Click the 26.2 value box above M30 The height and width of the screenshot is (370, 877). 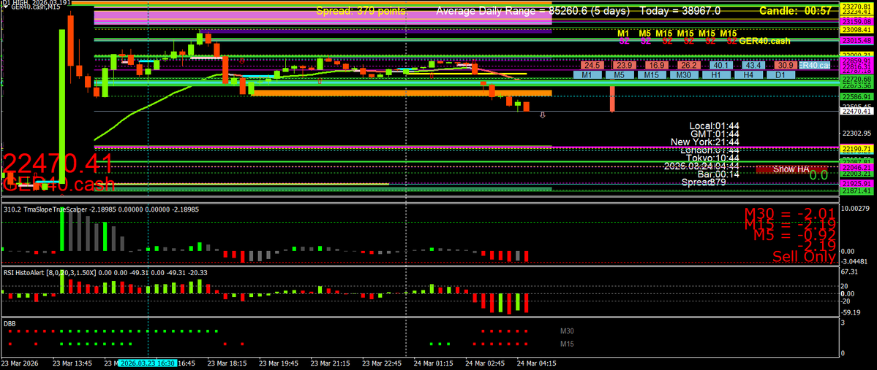[690, 65]
